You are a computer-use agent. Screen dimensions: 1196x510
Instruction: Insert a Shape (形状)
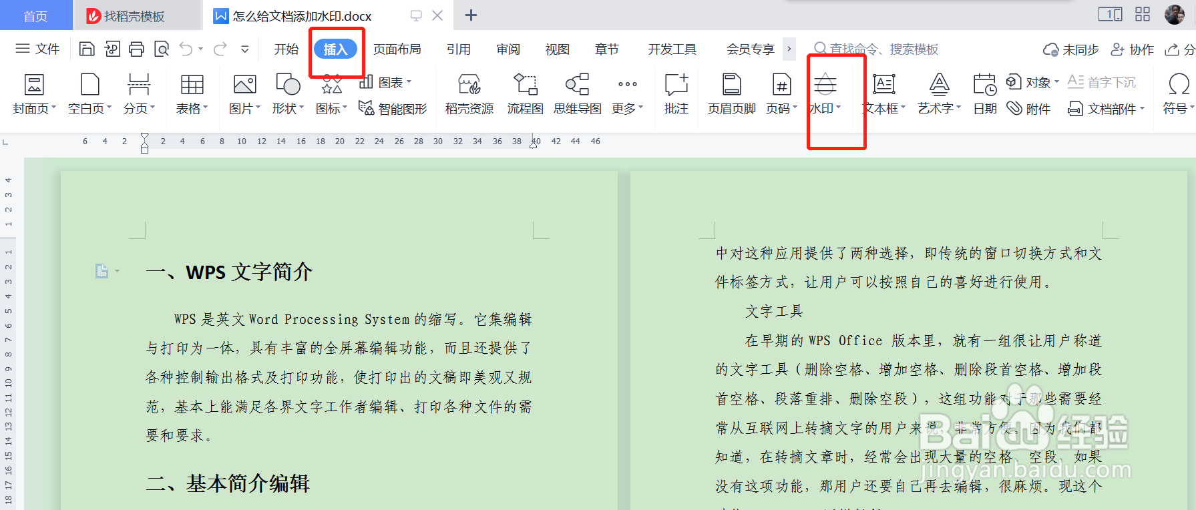288,94
